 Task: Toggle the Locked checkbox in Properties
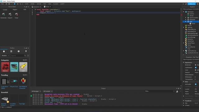point(196,89)
